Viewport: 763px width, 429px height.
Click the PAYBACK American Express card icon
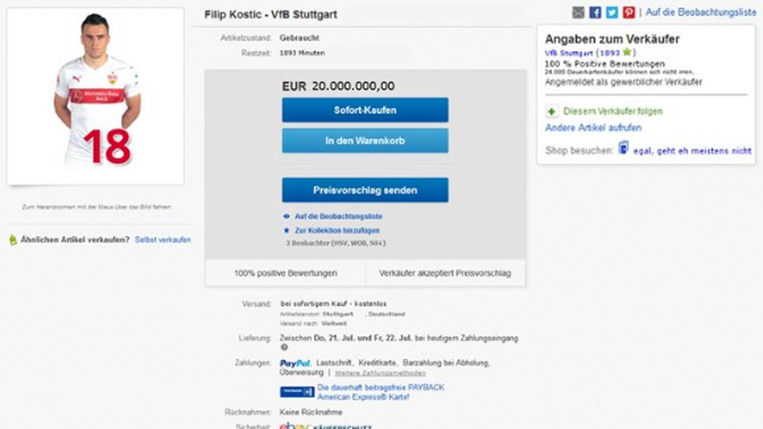point(296,391)
